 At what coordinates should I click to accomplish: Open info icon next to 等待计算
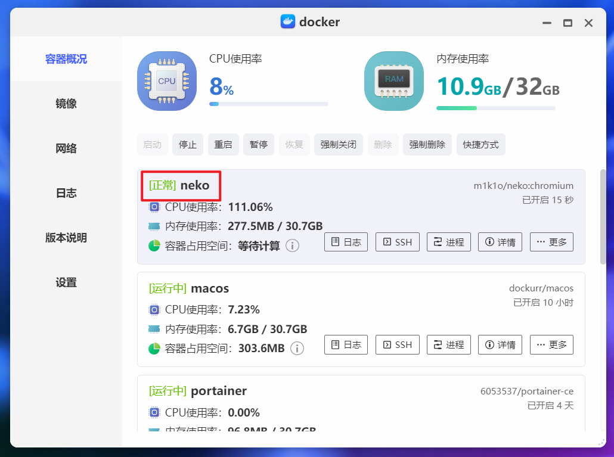pos(292,245)
